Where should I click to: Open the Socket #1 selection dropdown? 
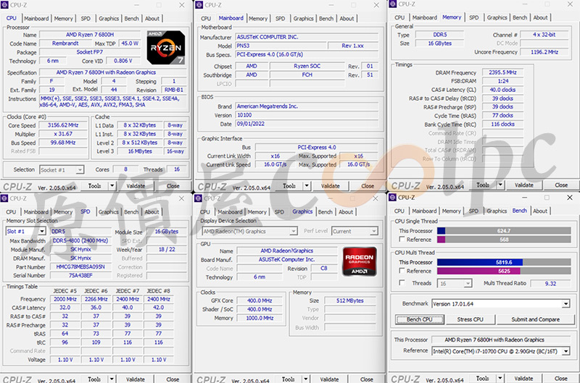click(x=80, y=170)
